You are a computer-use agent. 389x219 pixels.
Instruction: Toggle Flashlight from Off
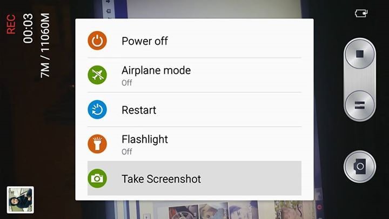tap(194, 144)
